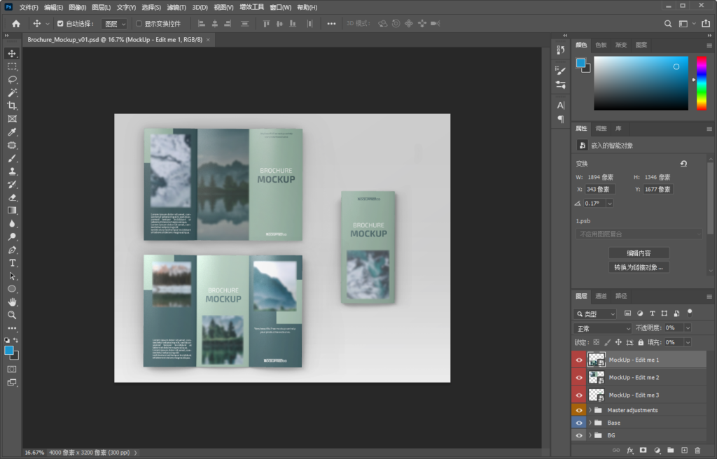Create a new layer
The height and width of the screenshot is (459, 717).
click(684, 451)
